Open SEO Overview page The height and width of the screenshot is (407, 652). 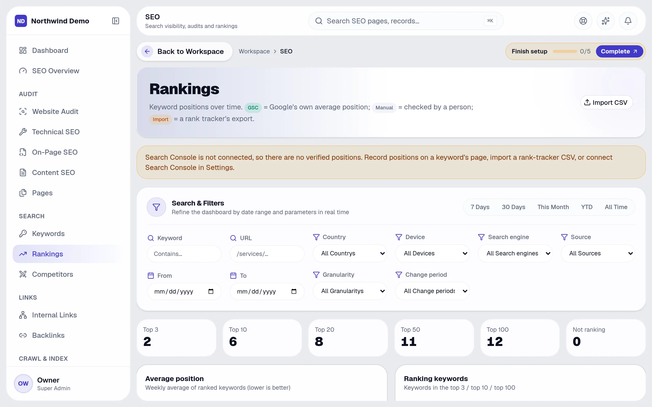(68, 71)
